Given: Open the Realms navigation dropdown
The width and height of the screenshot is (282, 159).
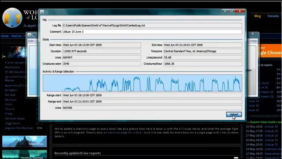Looking at the screenshot, I should 18,36.
